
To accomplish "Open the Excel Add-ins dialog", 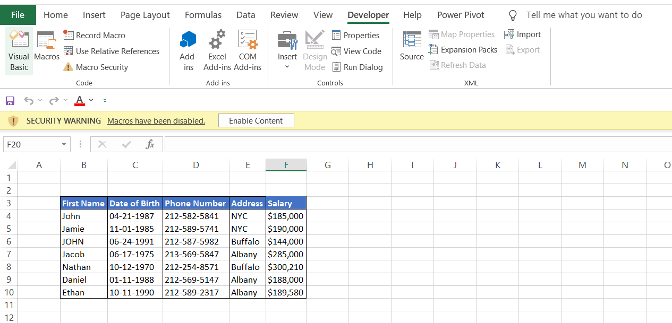I will coord(217,51).
